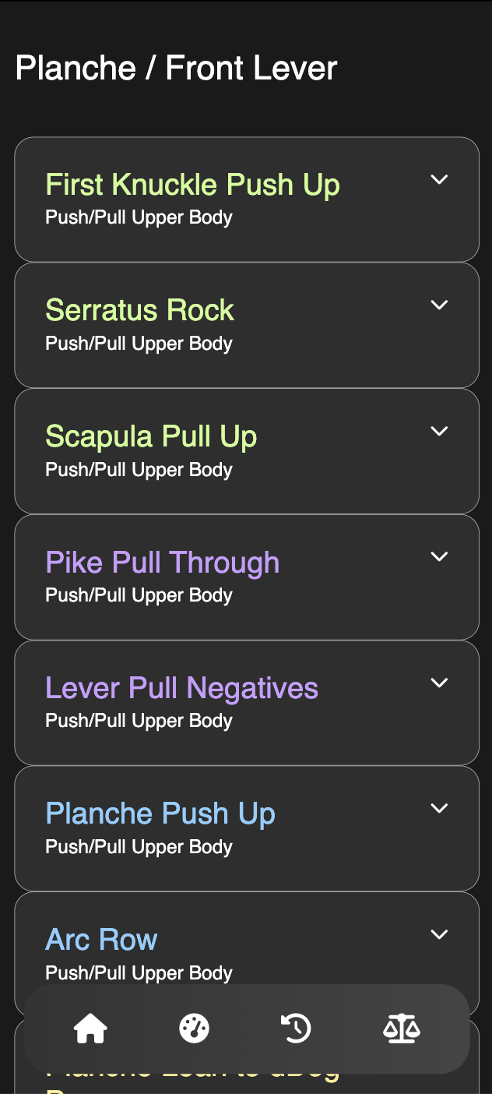This screenshot has height=1094, width=492.
Task: Click the Planche / Front Lever heading
Action: point(176,69)
